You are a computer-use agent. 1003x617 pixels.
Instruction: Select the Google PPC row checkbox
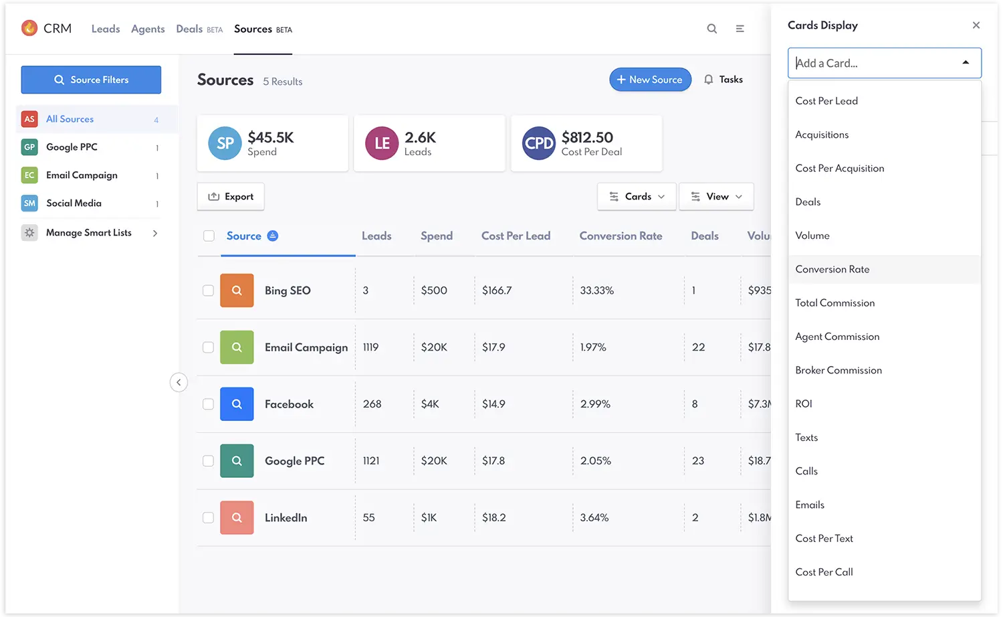click(209, 461)
